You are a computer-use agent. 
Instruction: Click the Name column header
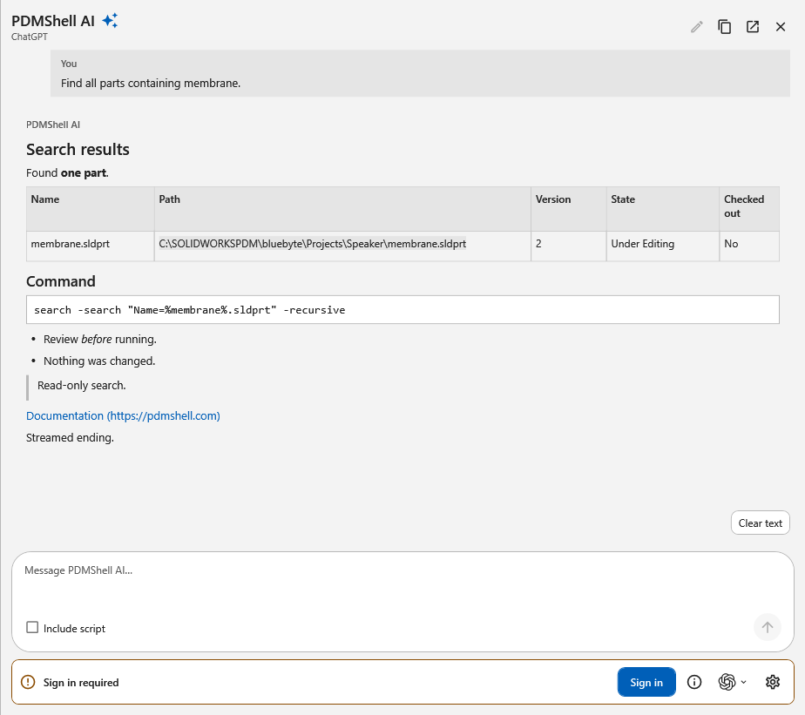(91, 209)
